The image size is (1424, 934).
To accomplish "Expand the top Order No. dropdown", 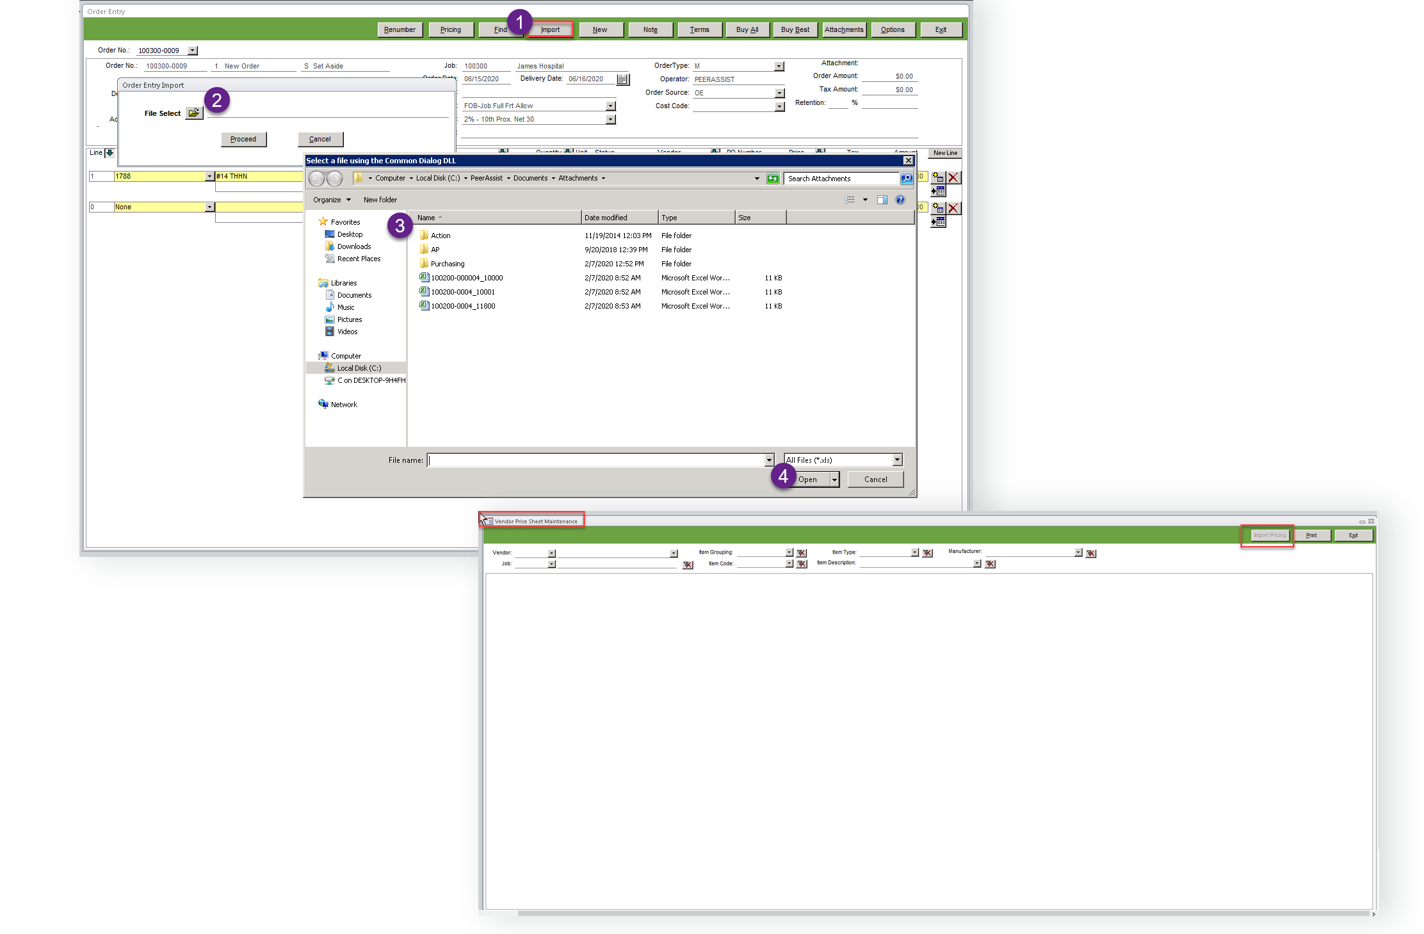I will pos(193,51).
